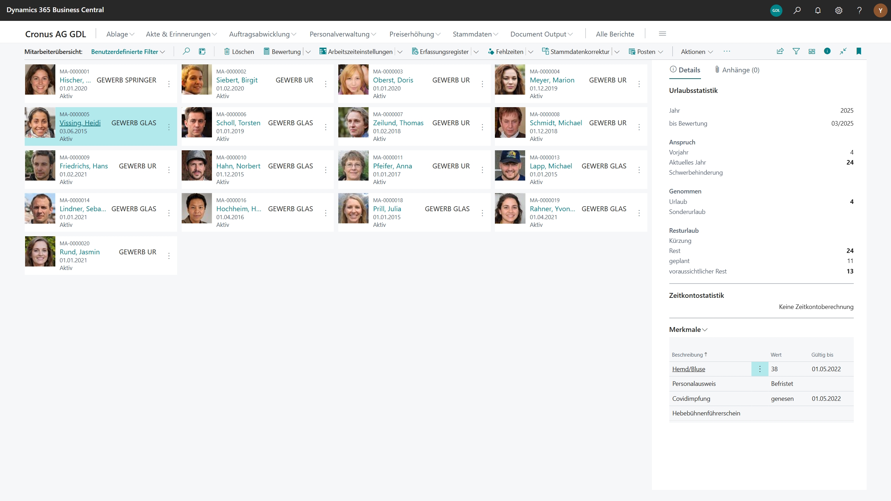The width and height of the screenshot is (891, 501).
Task: Open the filter pane funnel icon
Action: tap(796, 51)
